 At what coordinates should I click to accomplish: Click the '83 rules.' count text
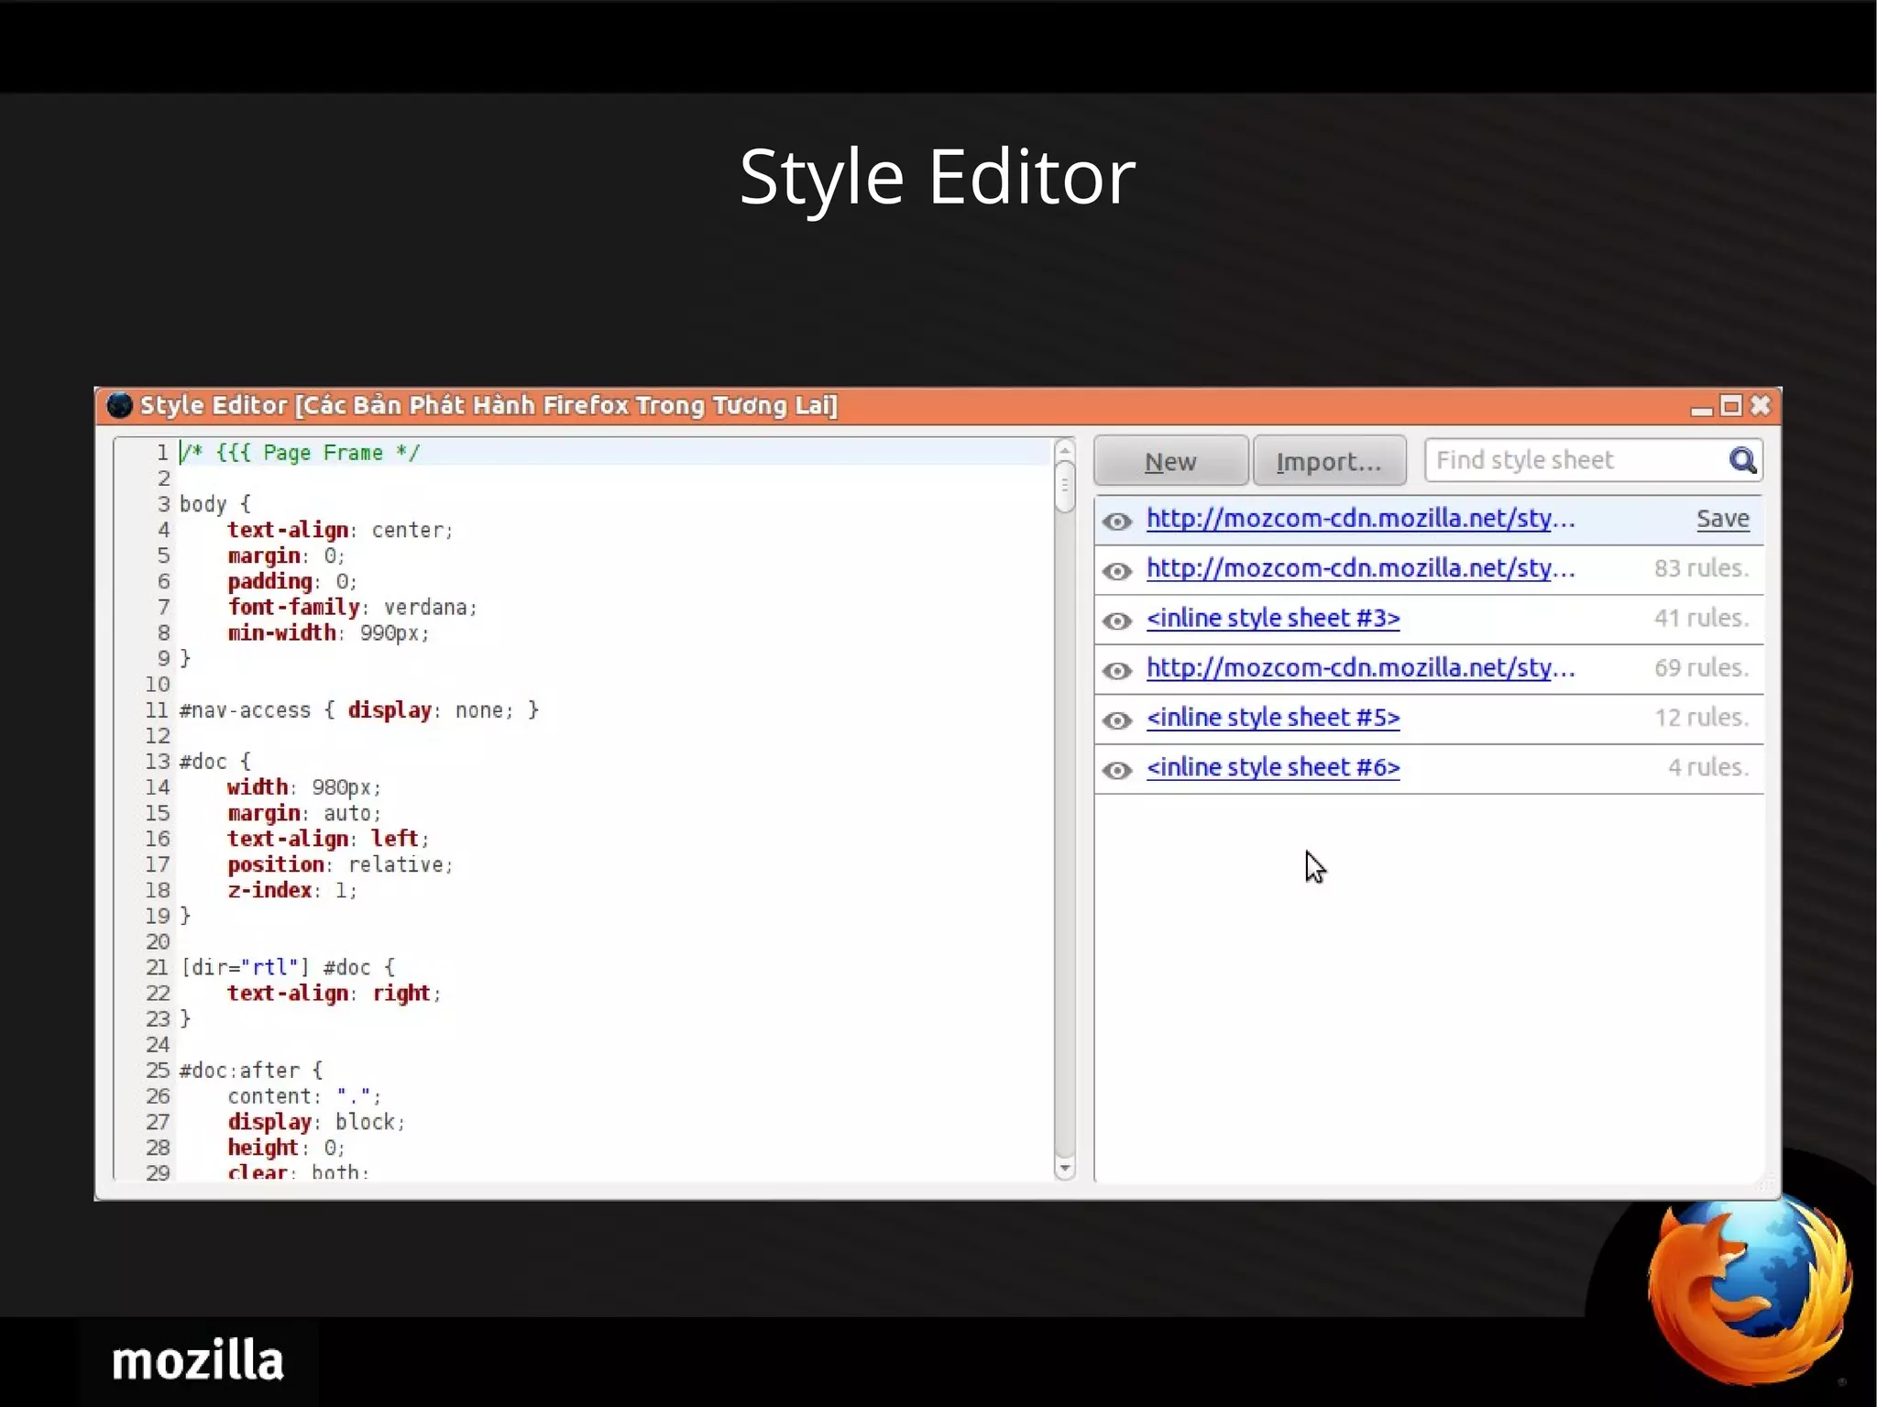tap(1702, 568)
